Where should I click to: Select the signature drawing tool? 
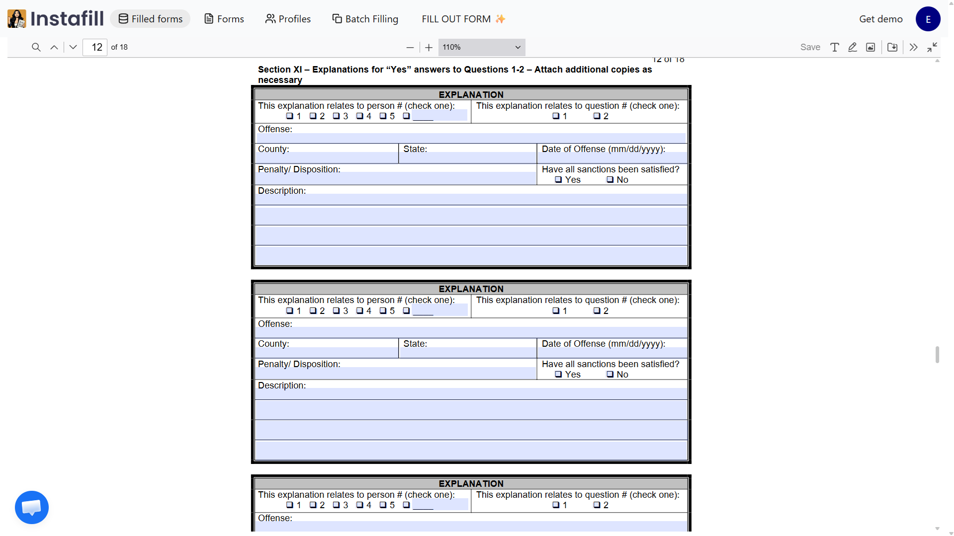(x=852, y=47)
